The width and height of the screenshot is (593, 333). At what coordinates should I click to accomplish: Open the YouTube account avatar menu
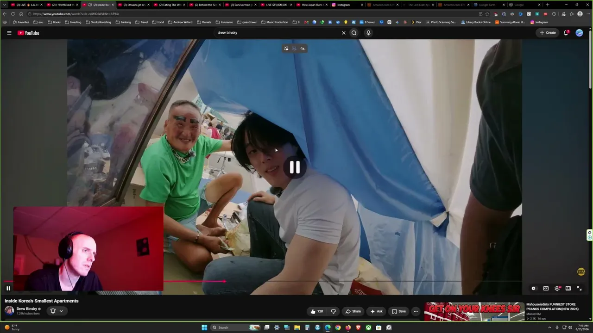579,33
